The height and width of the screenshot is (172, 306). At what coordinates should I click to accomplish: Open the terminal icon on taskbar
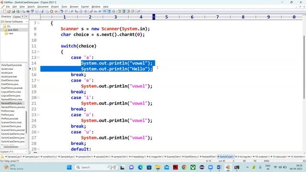pos(237,167)
